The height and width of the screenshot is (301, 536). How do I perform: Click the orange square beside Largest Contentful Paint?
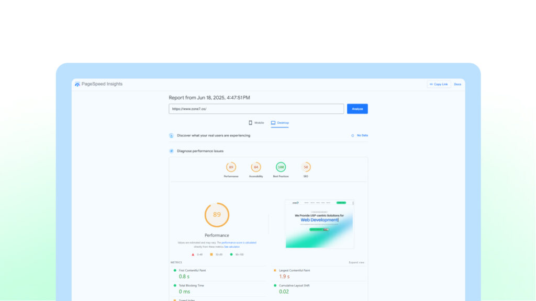pos(274,270)
